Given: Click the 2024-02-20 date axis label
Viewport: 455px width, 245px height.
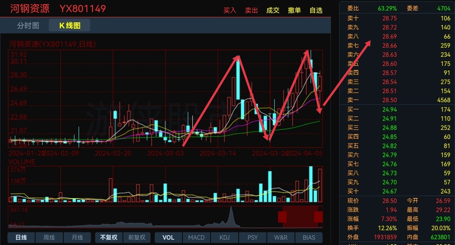Looking at the screenshot, I should point(113,153).
